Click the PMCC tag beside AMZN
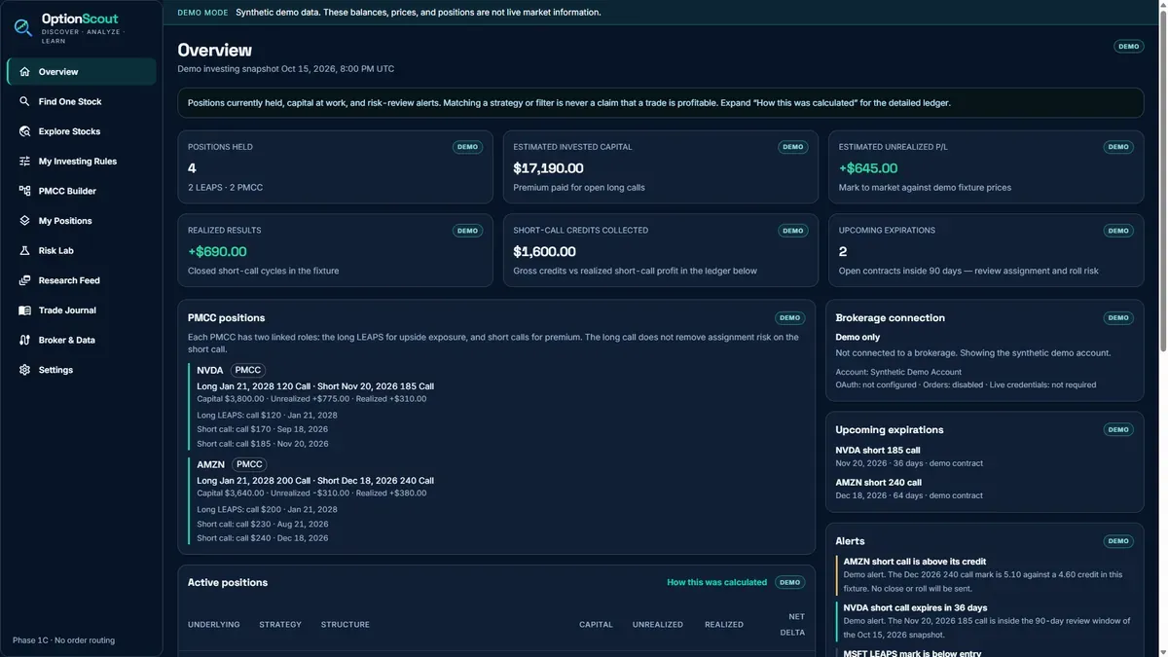 pos(248,464)
